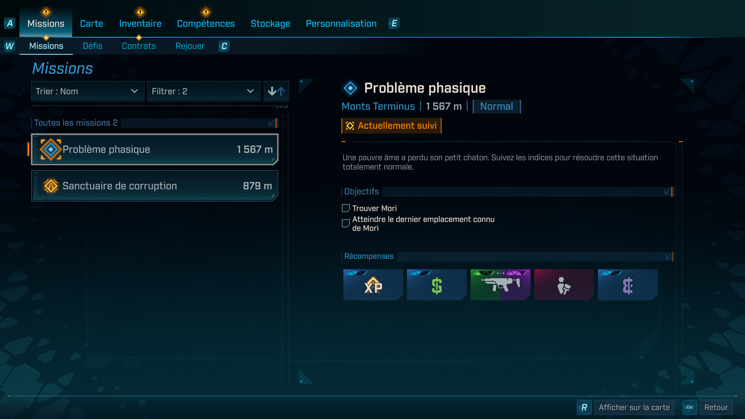Collapse the Toutes les missions section
This screenshot has width=745, height=419.
(x=272, y=123)
